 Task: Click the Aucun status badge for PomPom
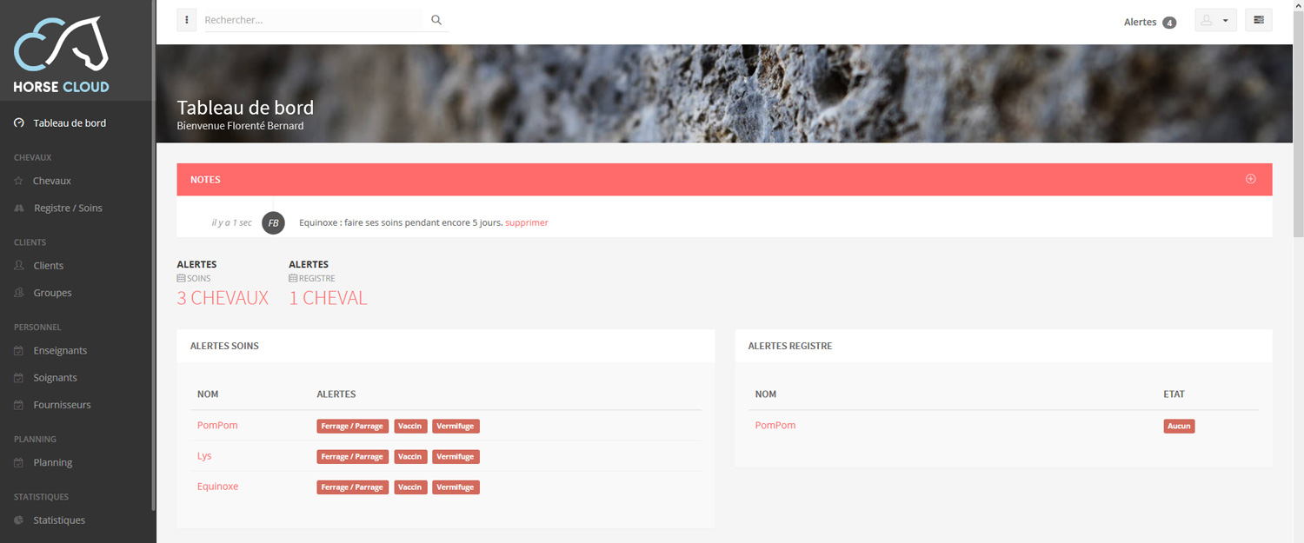click(x=1178, y=427)
